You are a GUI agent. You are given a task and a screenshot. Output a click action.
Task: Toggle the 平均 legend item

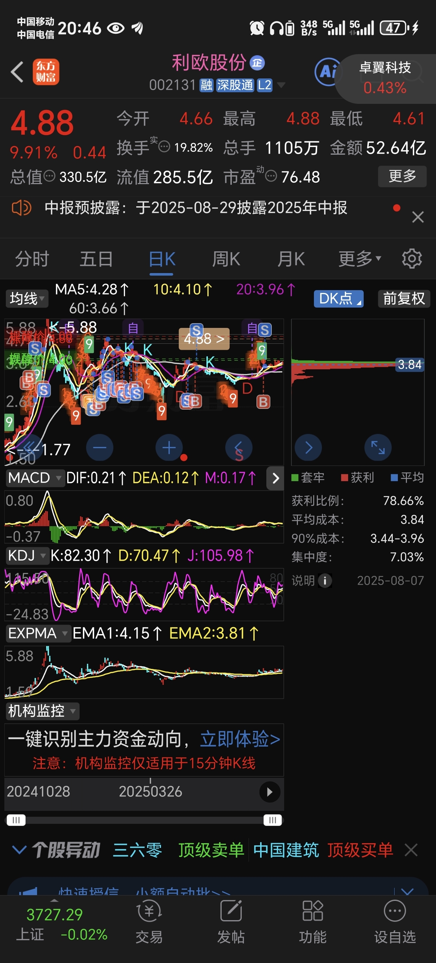coord(407,478)
